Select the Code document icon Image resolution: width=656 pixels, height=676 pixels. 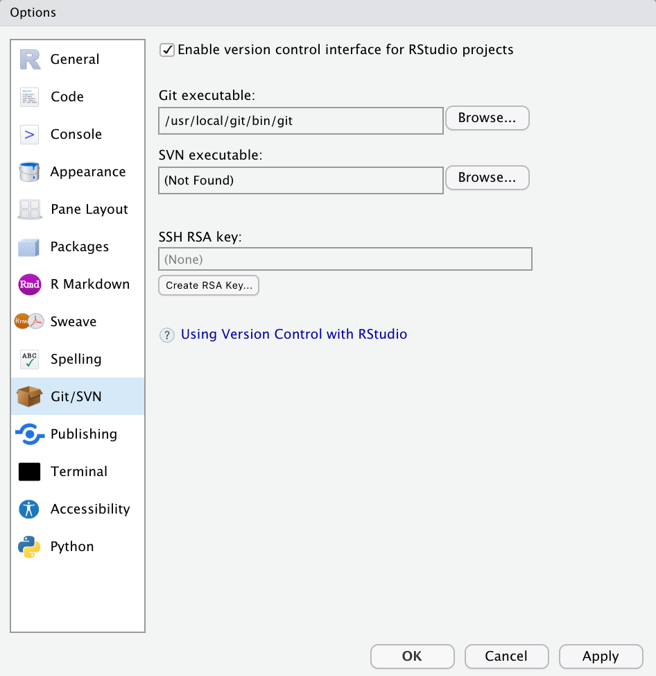[x=30, y=97]
